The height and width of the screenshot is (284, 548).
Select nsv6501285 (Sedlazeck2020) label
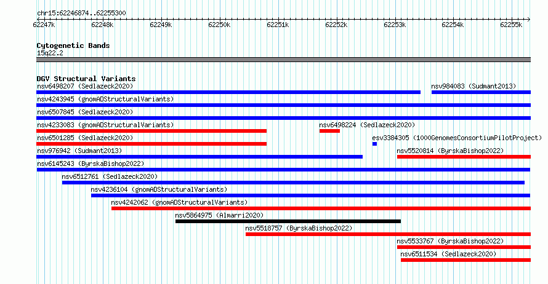tap(85, 138)
